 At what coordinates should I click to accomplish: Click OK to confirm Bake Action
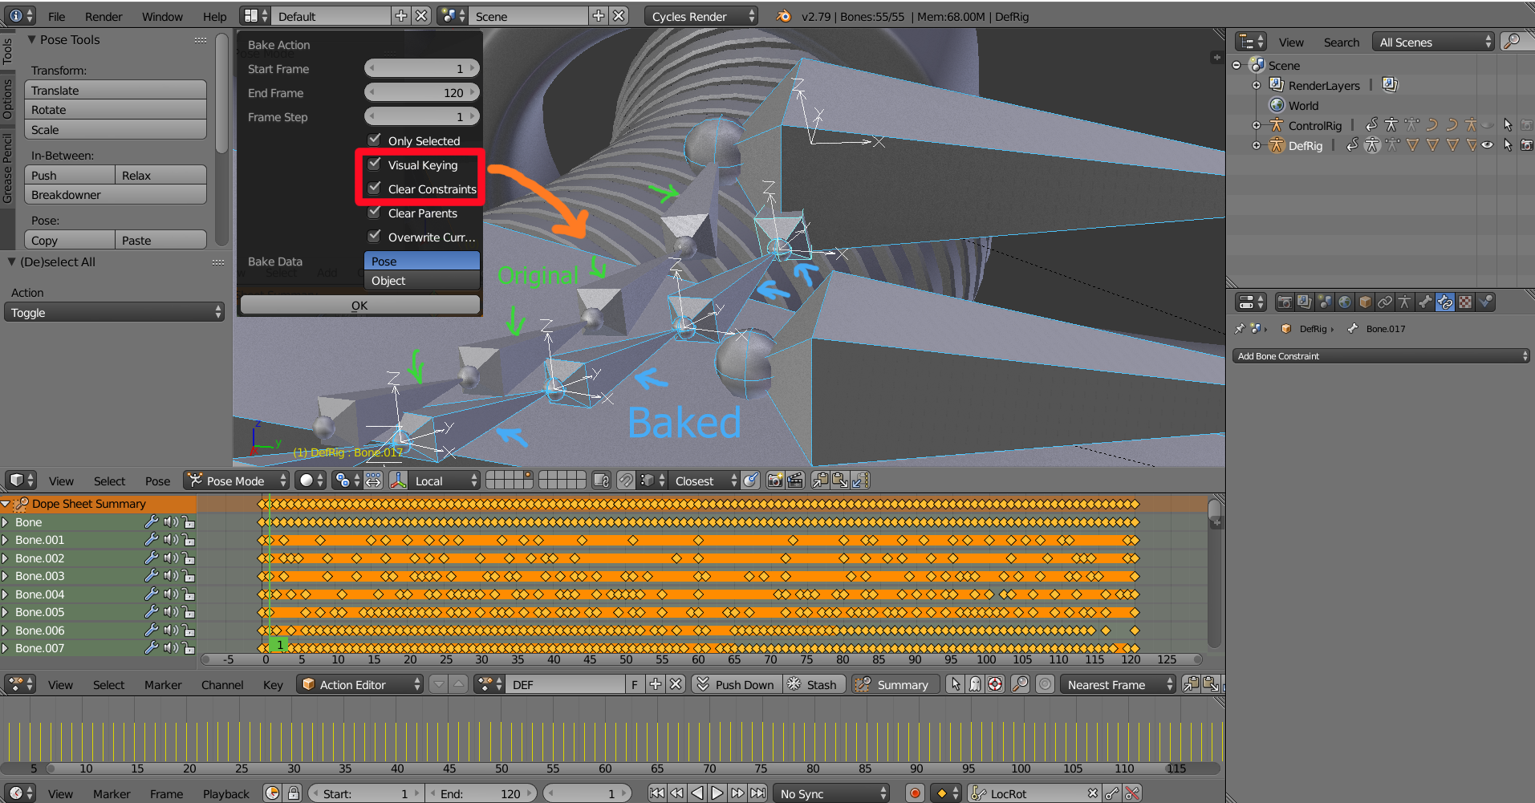[359, 305]
